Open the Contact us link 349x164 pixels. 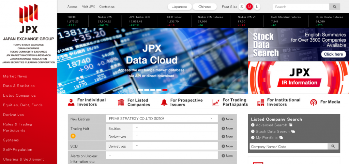(x=107, y=7)
